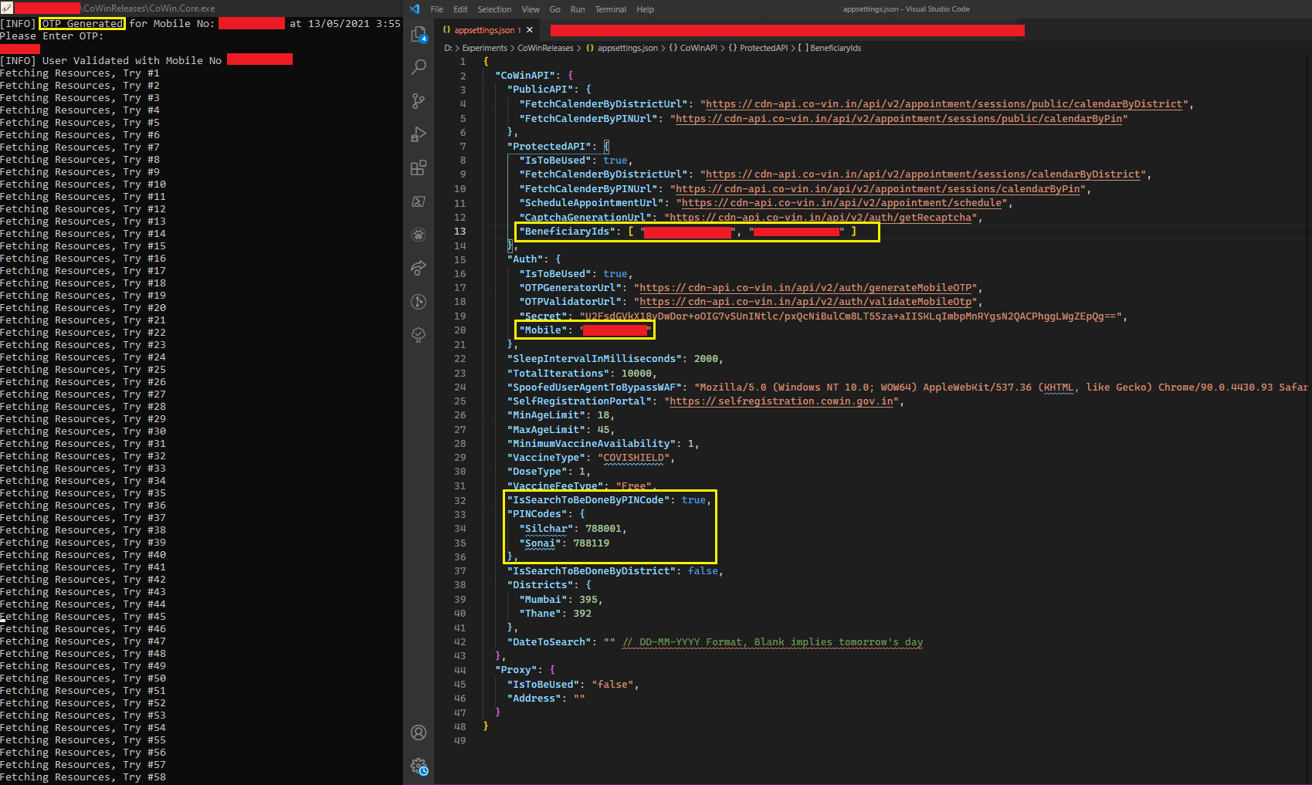Click the Silchar PIN value 788001
This screenshot has width=1312, height=785.
pyautogui.click(x=603, y=529)
